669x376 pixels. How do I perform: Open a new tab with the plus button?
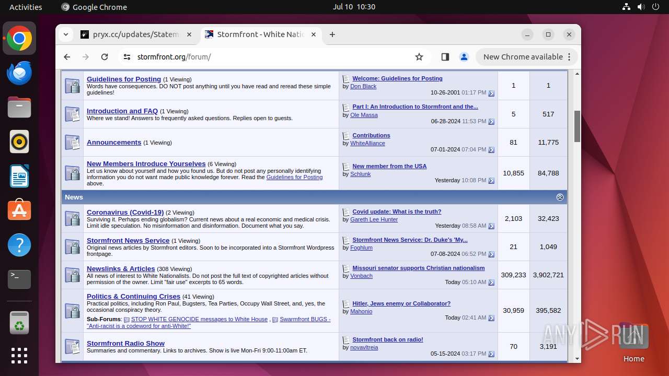click(x=332, y=34)
